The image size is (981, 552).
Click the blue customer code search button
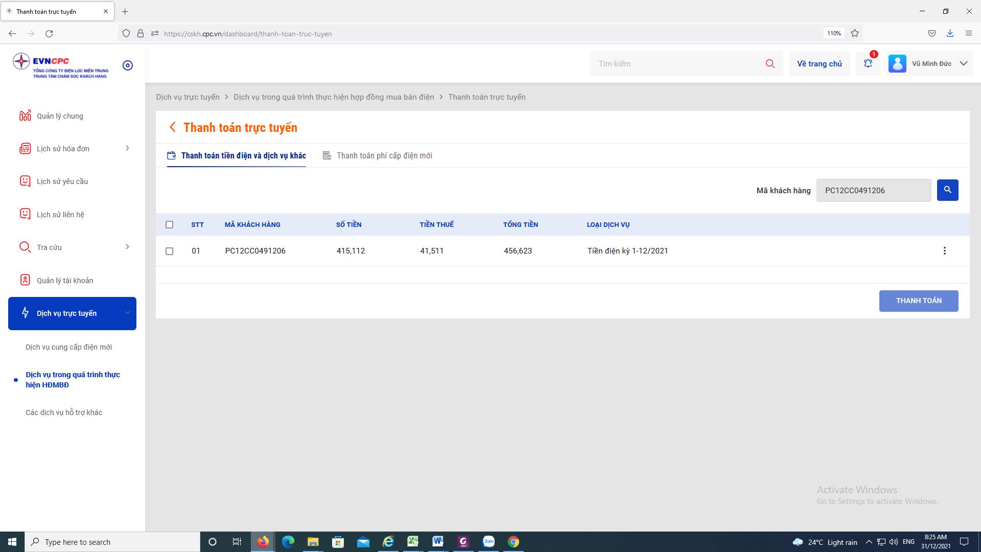[947, 190]
